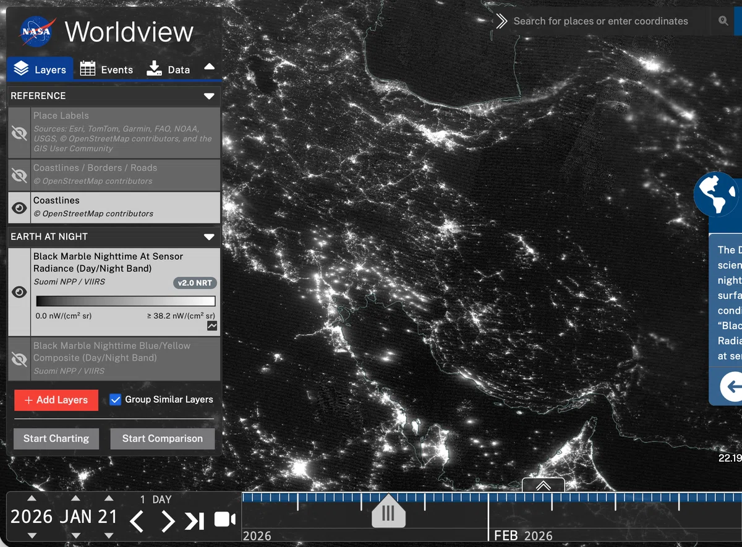The image size is (742, 547).
Task: Click the timeline date dragger handle
Action: [x=388, y=512]
